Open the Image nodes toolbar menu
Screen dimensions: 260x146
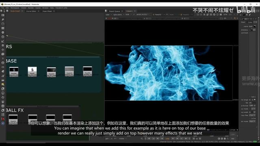point(3,15)
